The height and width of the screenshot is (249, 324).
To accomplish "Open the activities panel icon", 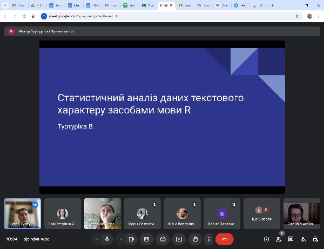I will click(303, 239).
